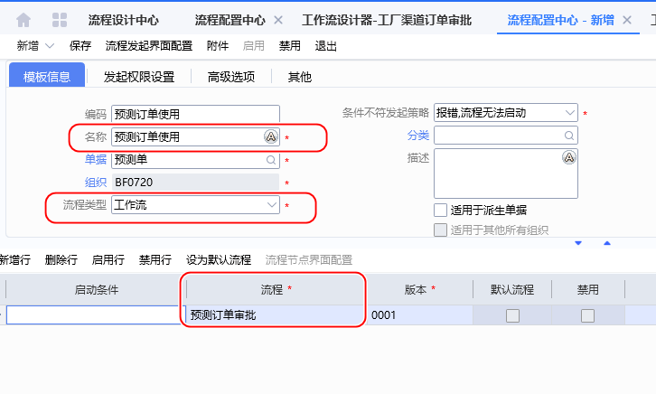656x394 pixels.
Task: Tick the 默认流程 checkbox in row
Action: tap(512, 315)
